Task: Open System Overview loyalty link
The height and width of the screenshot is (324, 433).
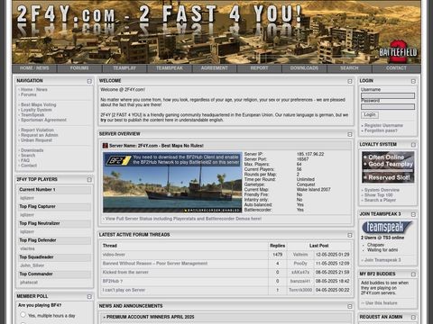Action: click(x=382, y=190)
